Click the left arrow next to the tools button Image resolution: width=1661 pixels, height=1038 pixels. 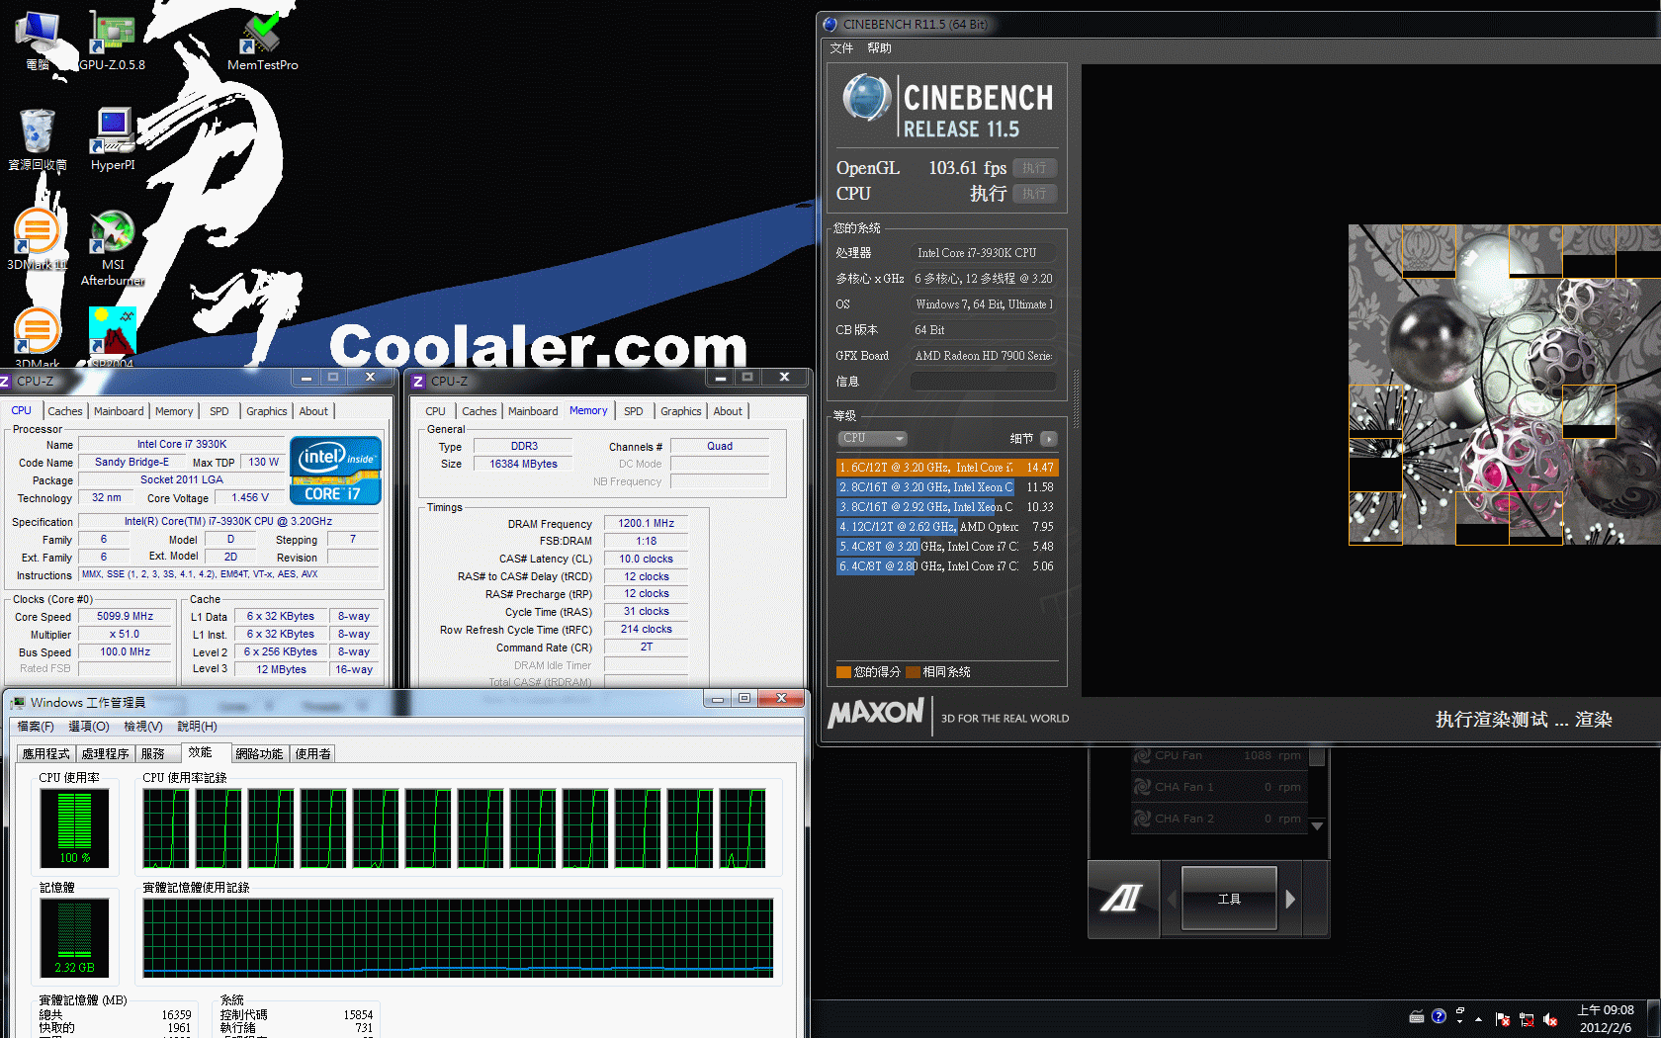click(1173, 899)
